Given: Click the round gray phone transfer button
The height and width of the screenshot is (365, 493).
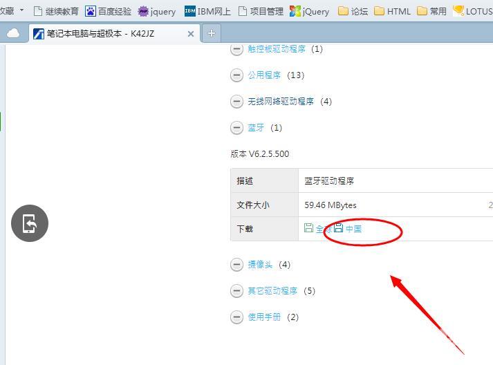Looking at the screenshot, I should (x=30, y=223).
